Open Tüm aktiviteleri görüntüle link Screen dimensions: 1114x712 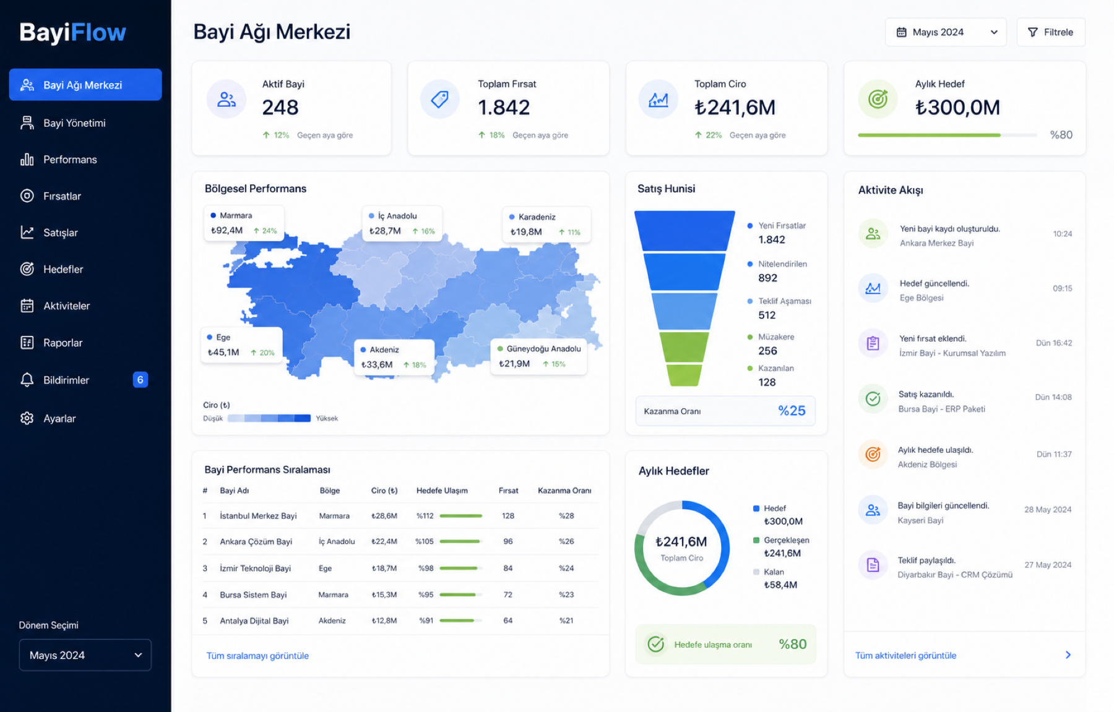pos(905,656)
